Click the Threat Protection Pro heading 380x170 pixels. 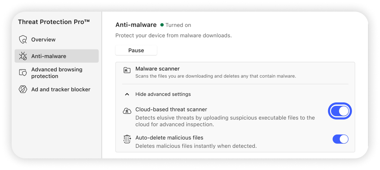(54, 22)
